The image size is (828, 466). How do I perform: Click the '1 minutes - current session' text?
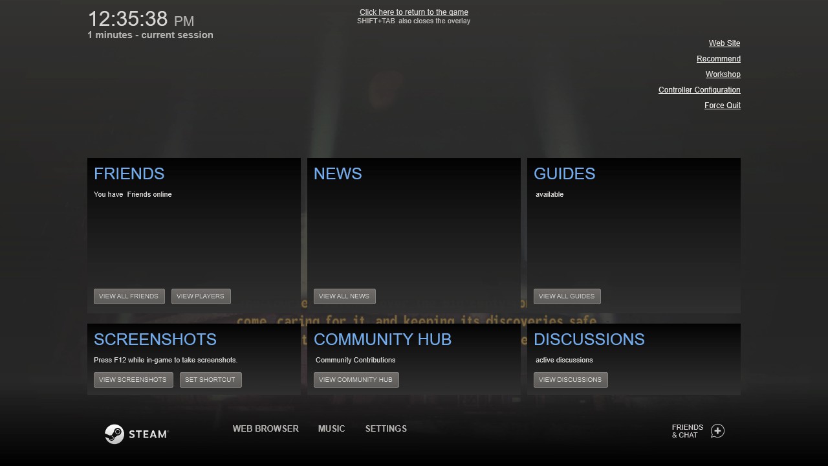click(x=151, y=35)
